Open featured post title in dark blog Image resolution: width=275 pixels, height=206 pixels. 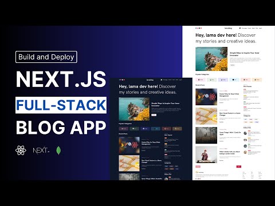(166, 104)
